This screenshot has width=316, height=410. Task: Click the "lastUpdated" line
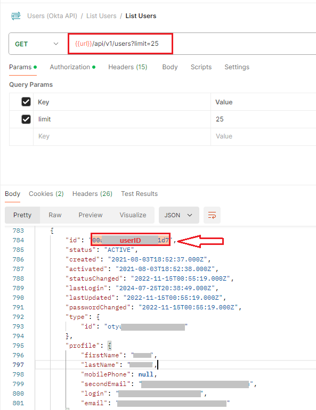click(145, 298)
